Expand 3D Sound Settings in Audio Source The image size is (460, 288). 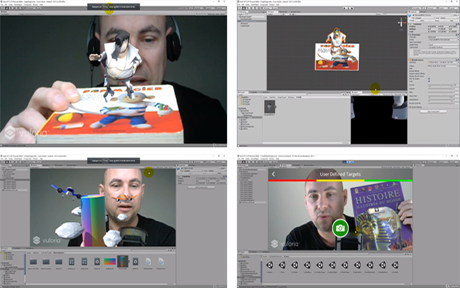coord(409,107)
